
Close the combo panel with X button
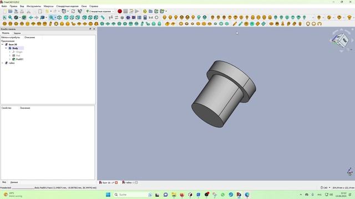[x=94, y=29]
